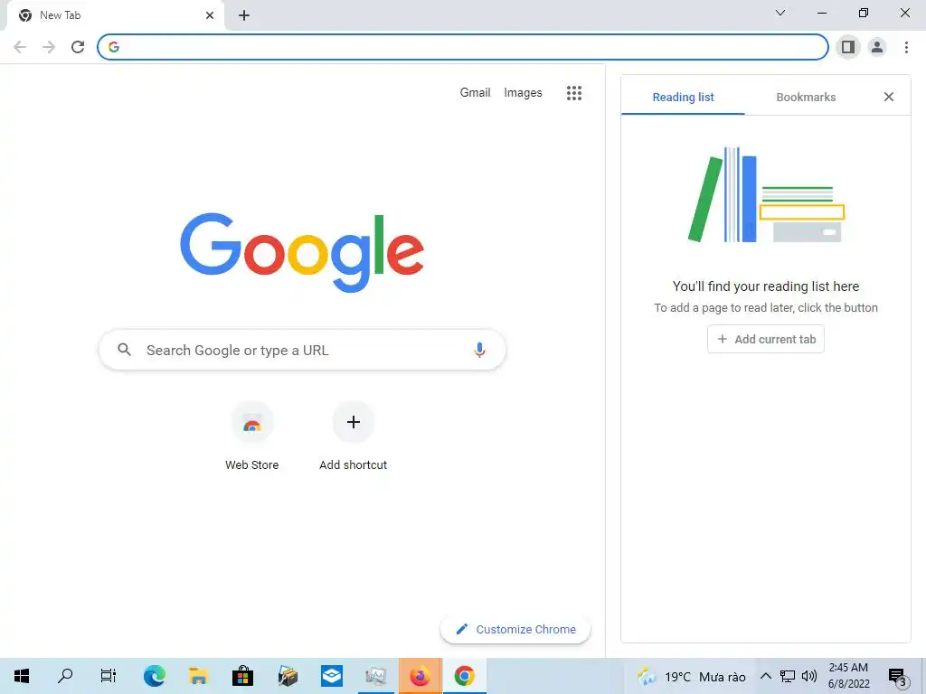The width and height of the screenshot is (926, 694).
Task: Go forward using the forward arrow
Action: tap(49, 47)
